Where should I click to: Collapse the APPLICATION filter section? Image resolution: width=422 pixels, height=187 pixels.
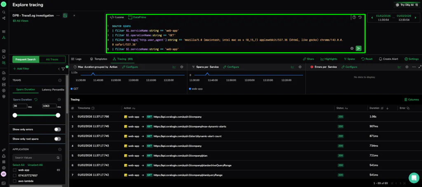(x=60, y=150)
